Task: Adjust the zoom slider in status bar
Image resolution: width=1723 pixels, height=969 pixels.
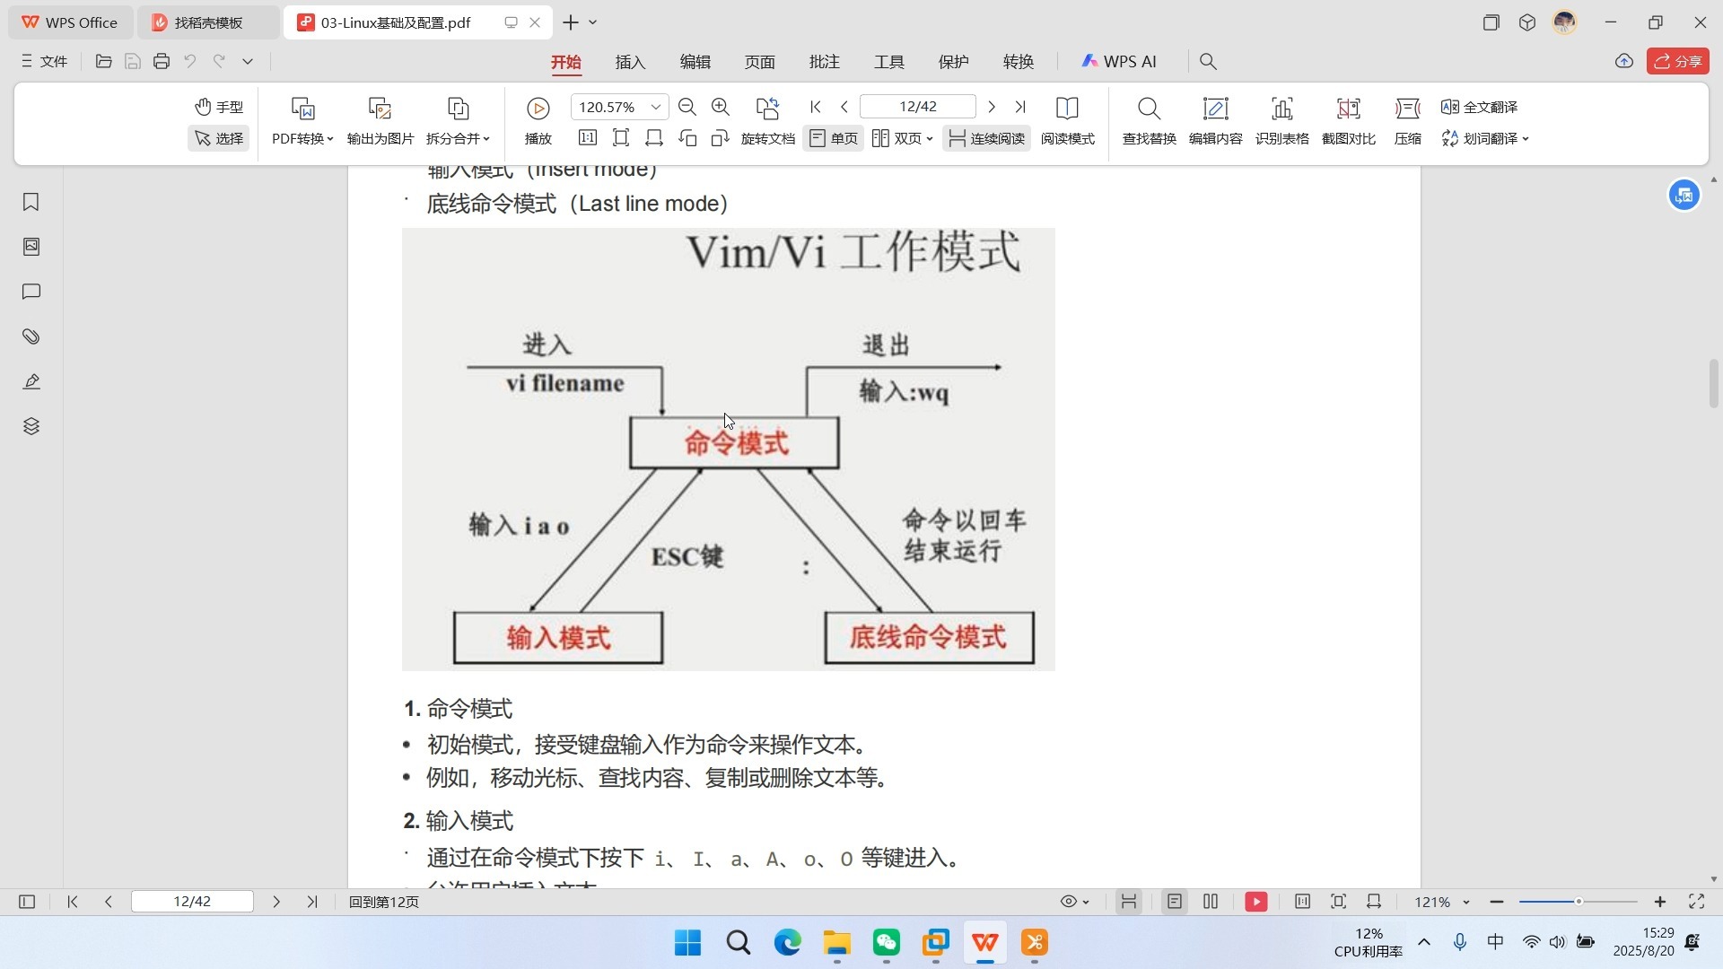Action: click(1577, 902)
